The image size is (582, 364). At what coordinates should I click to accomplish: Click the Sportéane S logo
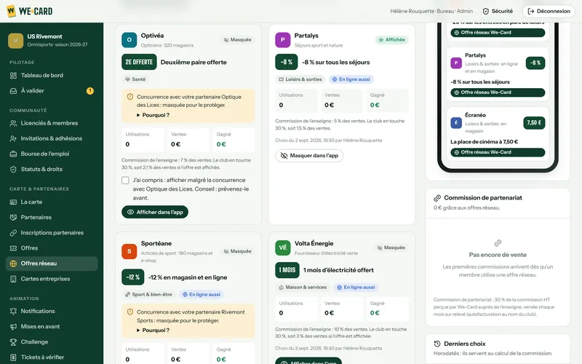pos(129,251)
